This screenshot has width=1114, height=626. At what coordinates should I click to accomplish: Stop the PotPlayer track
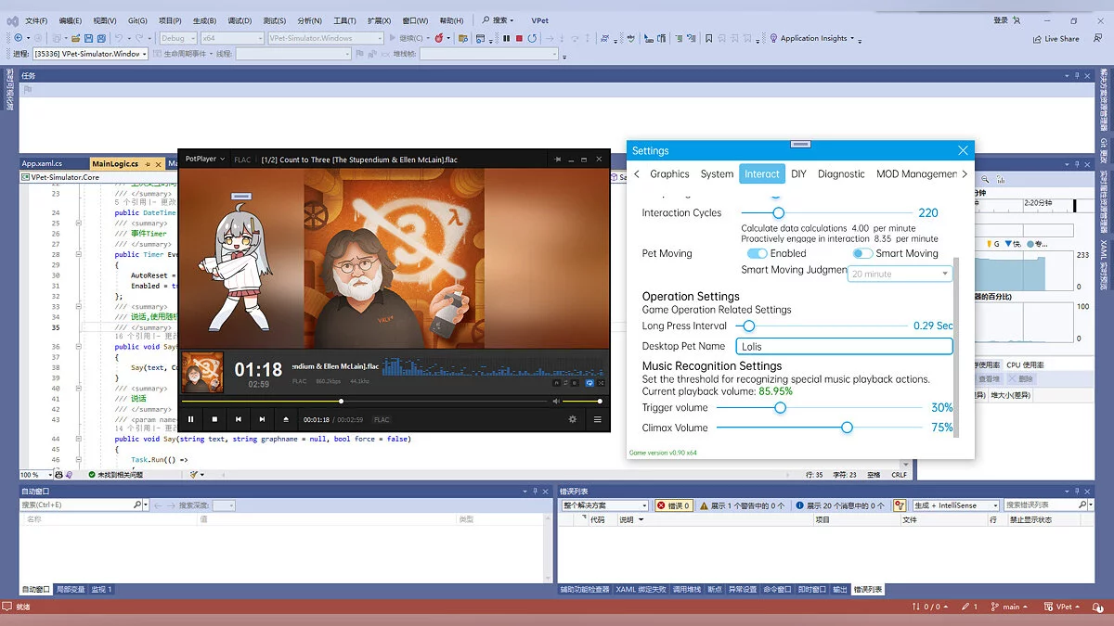pyautogui.click(x=214, y=419)
